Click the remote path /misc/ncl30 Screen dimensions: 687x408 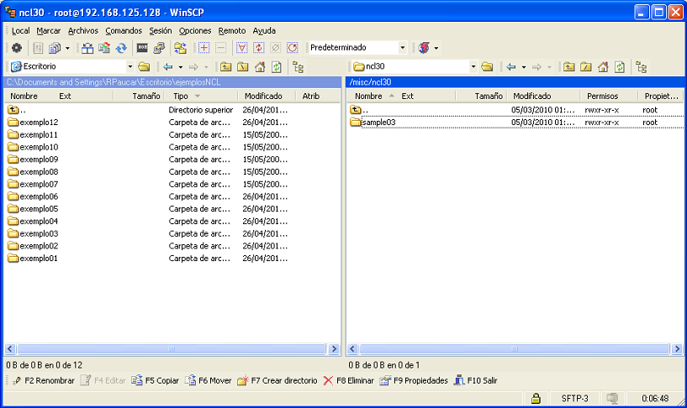tap(370, 82)
